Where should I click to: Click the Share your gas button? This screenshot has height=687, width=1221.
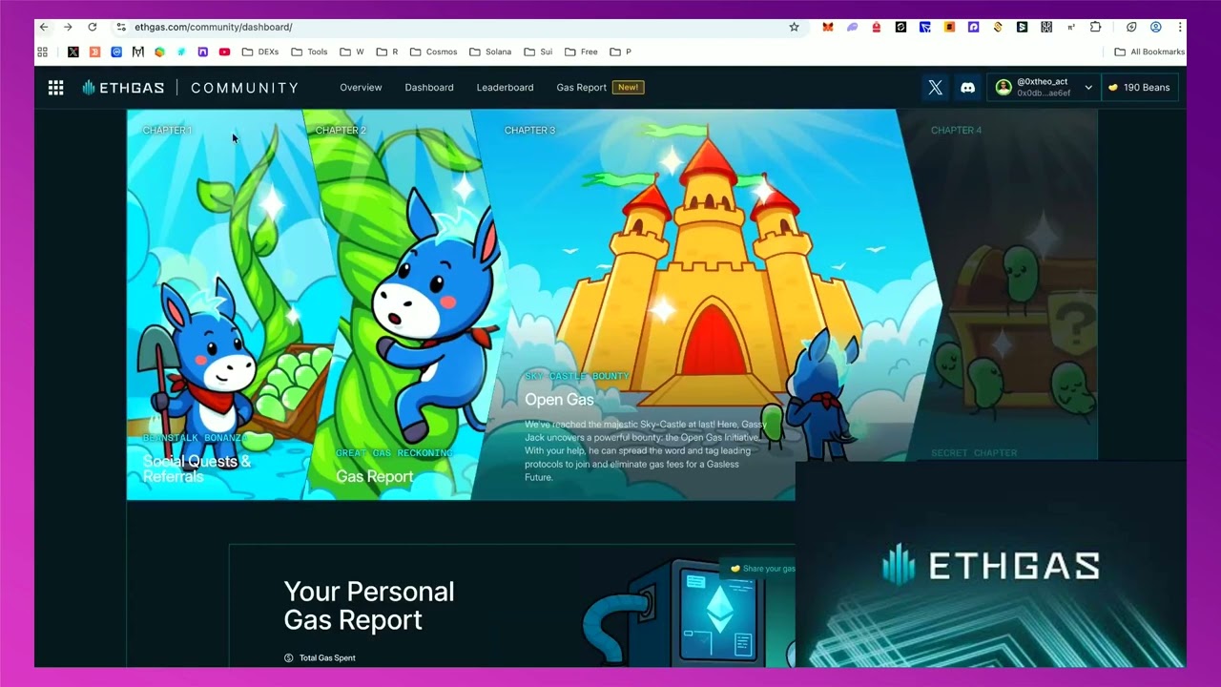(x=761, y=569)
